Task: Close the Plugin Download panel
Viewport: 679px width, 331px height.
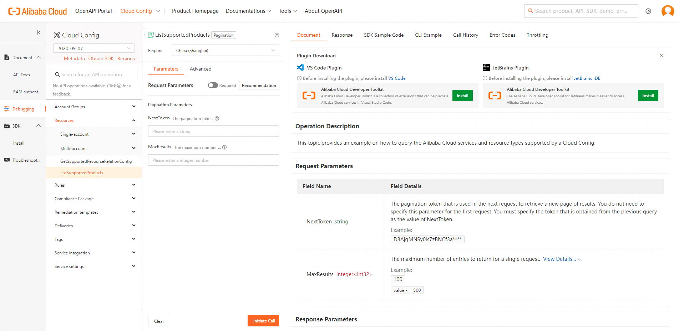Action: pyautogui.click(x=662, y=56)
